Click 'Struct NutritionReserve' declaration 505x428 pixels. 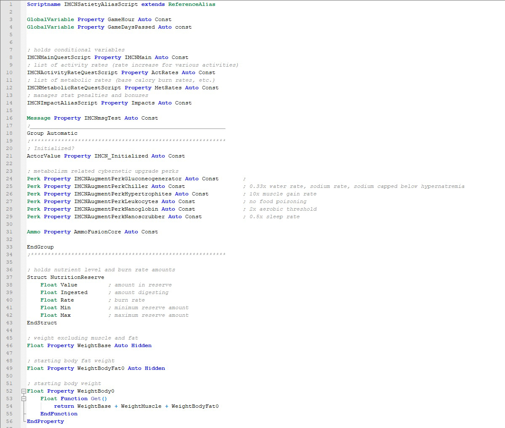pyautogui.click(x=66, y=277)
